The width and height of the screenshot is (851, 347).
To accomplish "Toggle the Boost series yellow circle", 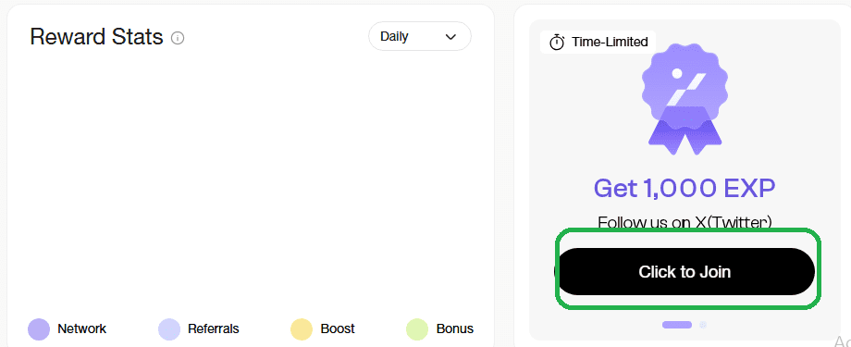I will point(302,329).
